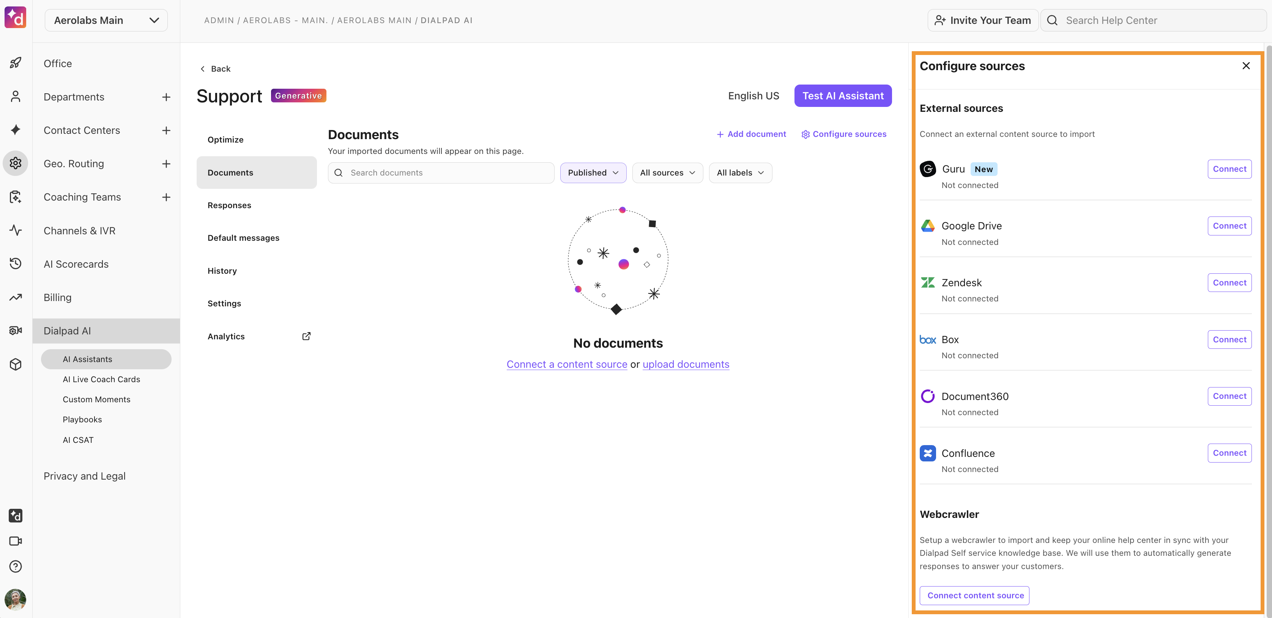This screenshot has height=618, width=1272.
Task: Click the history clock icon in left rail
Action: pyautogui.click(x=15, y=264)
